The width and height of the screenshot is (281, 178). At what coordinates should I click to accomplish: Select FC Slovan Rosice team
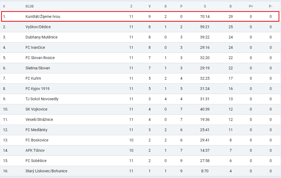click(x=40, y=58)
